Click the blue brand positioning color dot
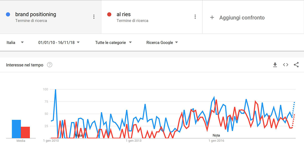Screen dimensions: 304x161 coord(8,14)
